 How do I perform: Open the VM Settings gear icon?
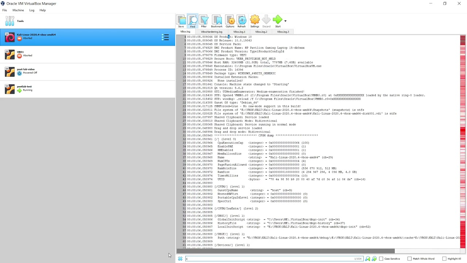[255, 21]
